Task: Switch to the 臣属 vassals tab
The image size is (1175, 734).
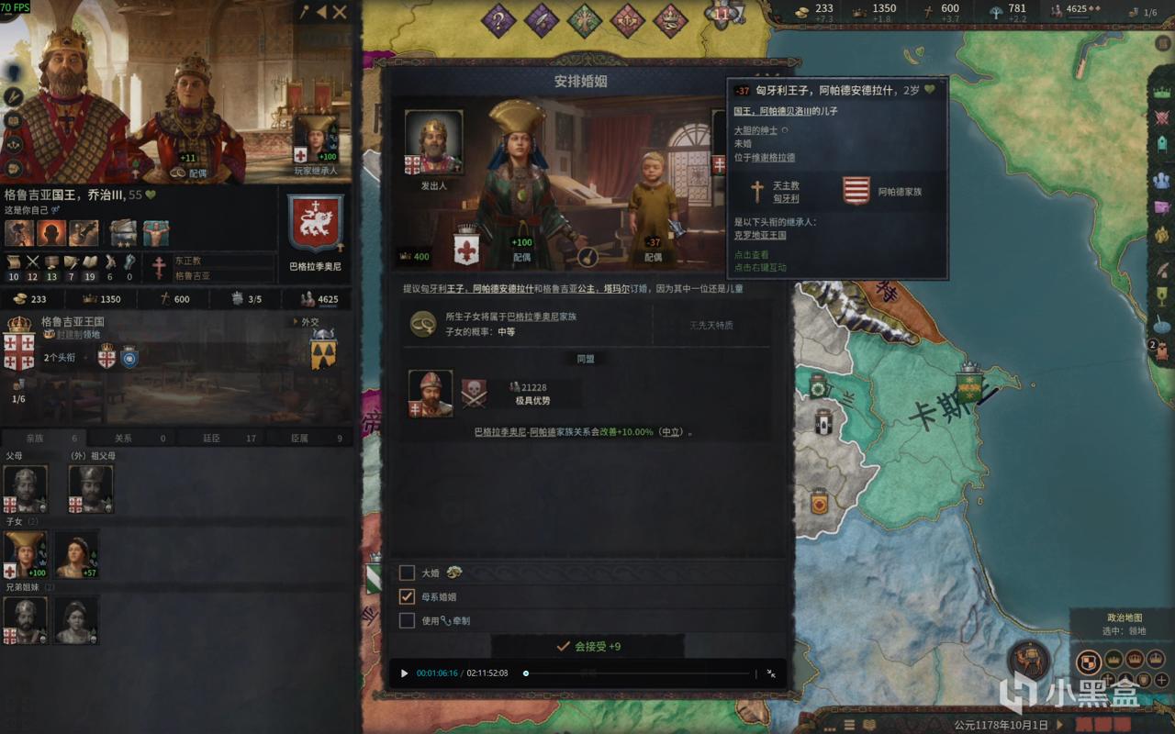Action: 299,439
